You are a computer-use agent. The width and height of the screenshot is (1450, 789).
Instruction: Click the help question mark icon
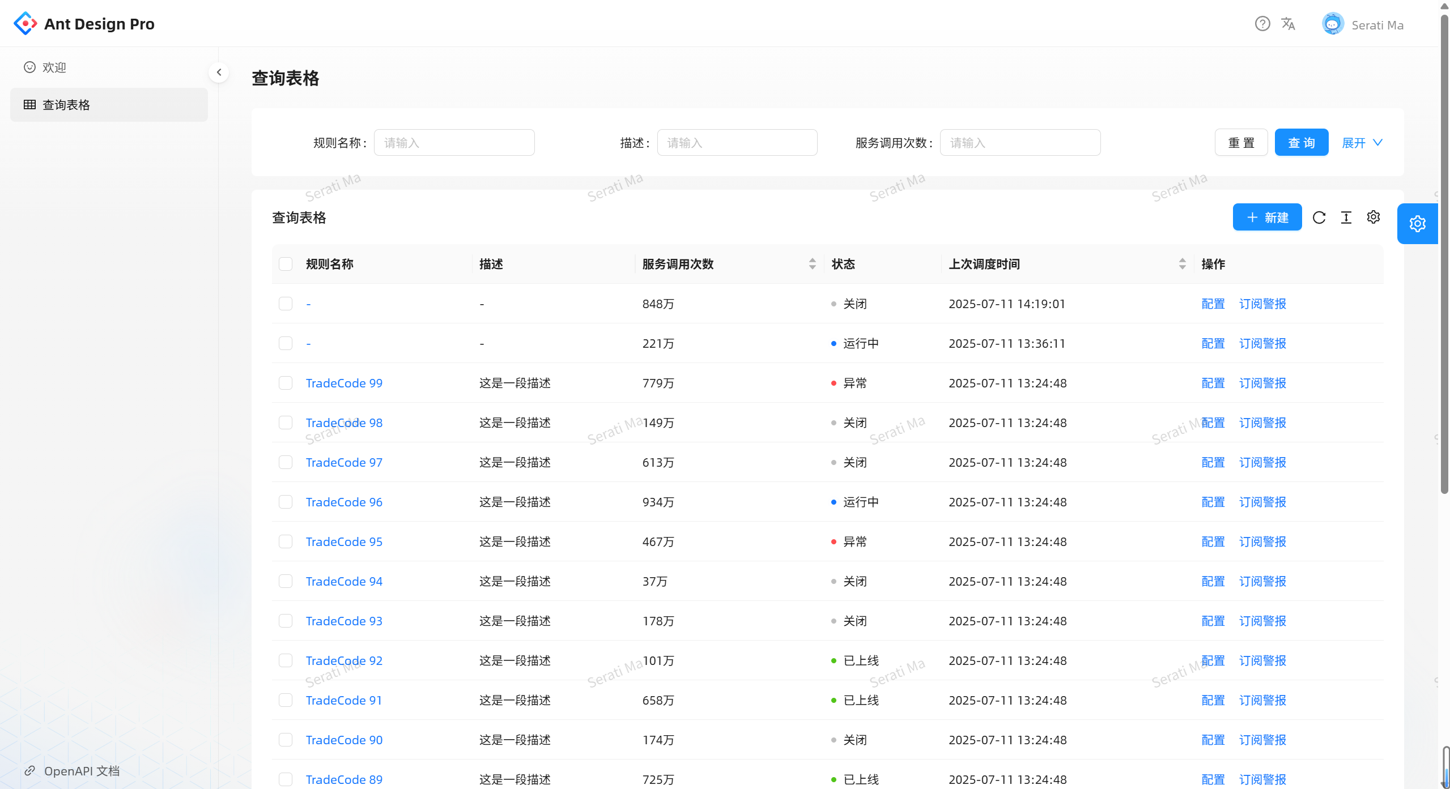tap(1262, 23)
